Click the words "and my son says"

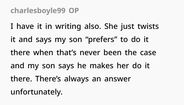tap(42, 66)
